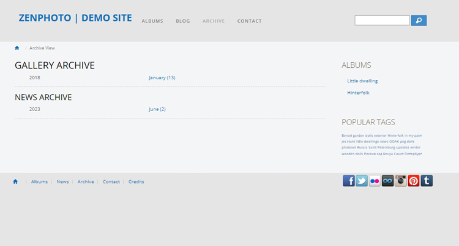Image resolution: width=459 pixels, height=246 pixels.
Task: Open the June (2) news archive
Action: [157, 109]
